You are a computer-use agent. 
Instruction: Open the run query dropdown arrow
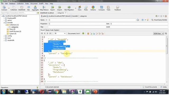145,20
